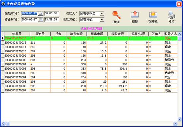Select bill row ZD200803170008

[89, 60]
